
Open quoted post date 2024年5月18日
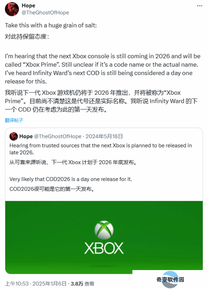[x=104, y=136]
